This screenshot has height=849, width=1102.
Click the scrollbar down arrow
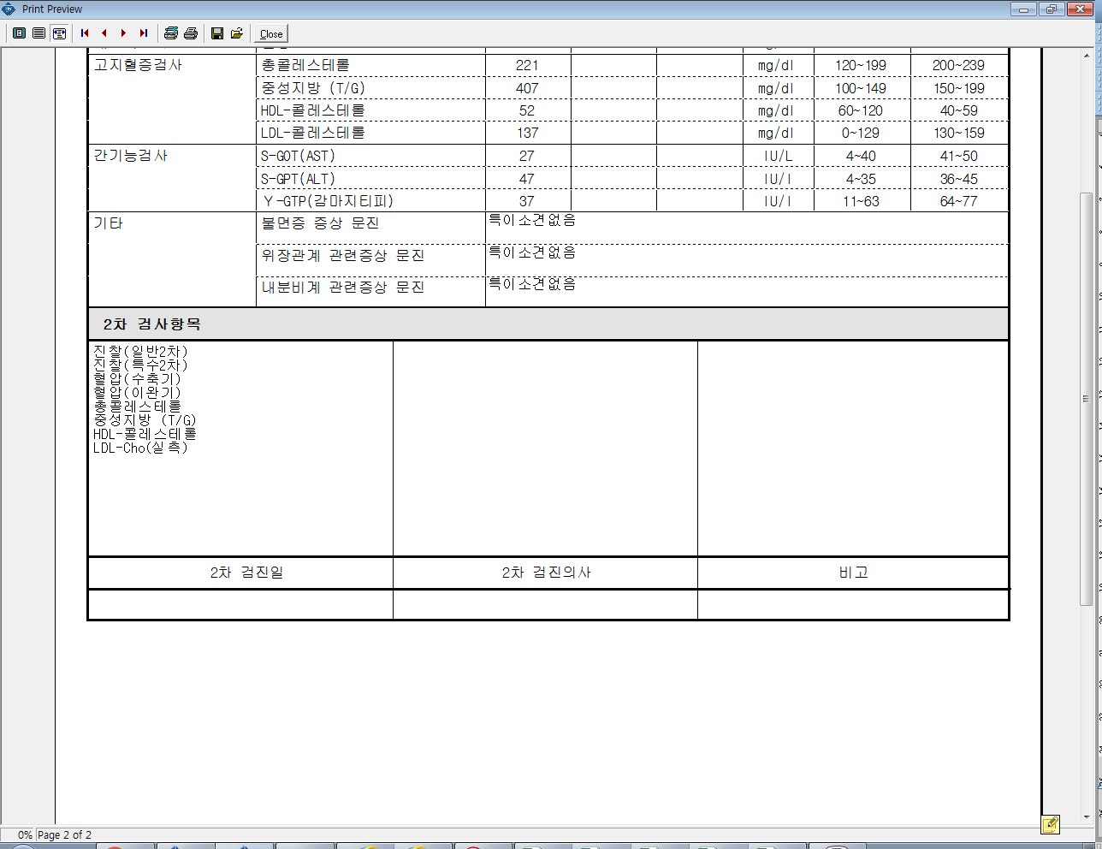click(x=1087, y=817)
